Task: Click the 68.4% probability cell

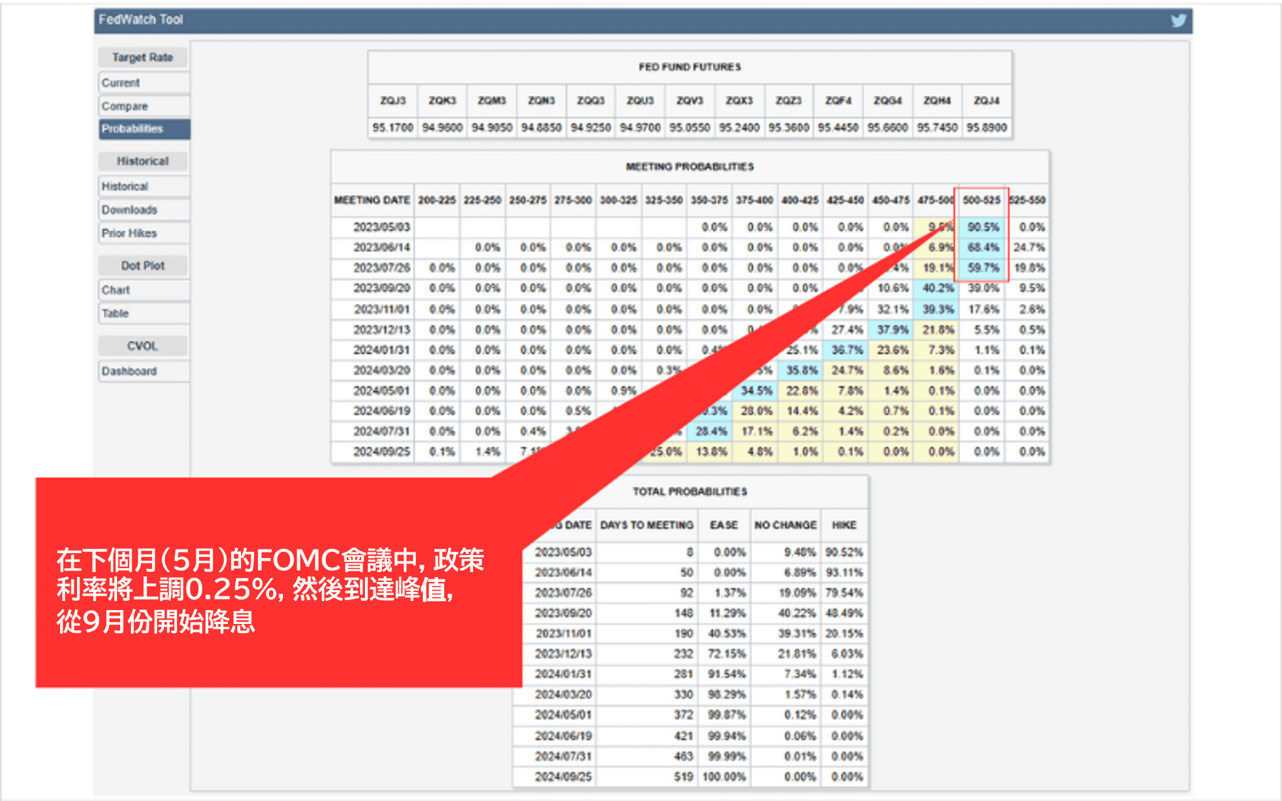Action: click(x=983, y=247)
